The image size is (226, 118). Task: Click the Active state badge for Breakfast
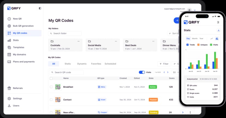153,87
